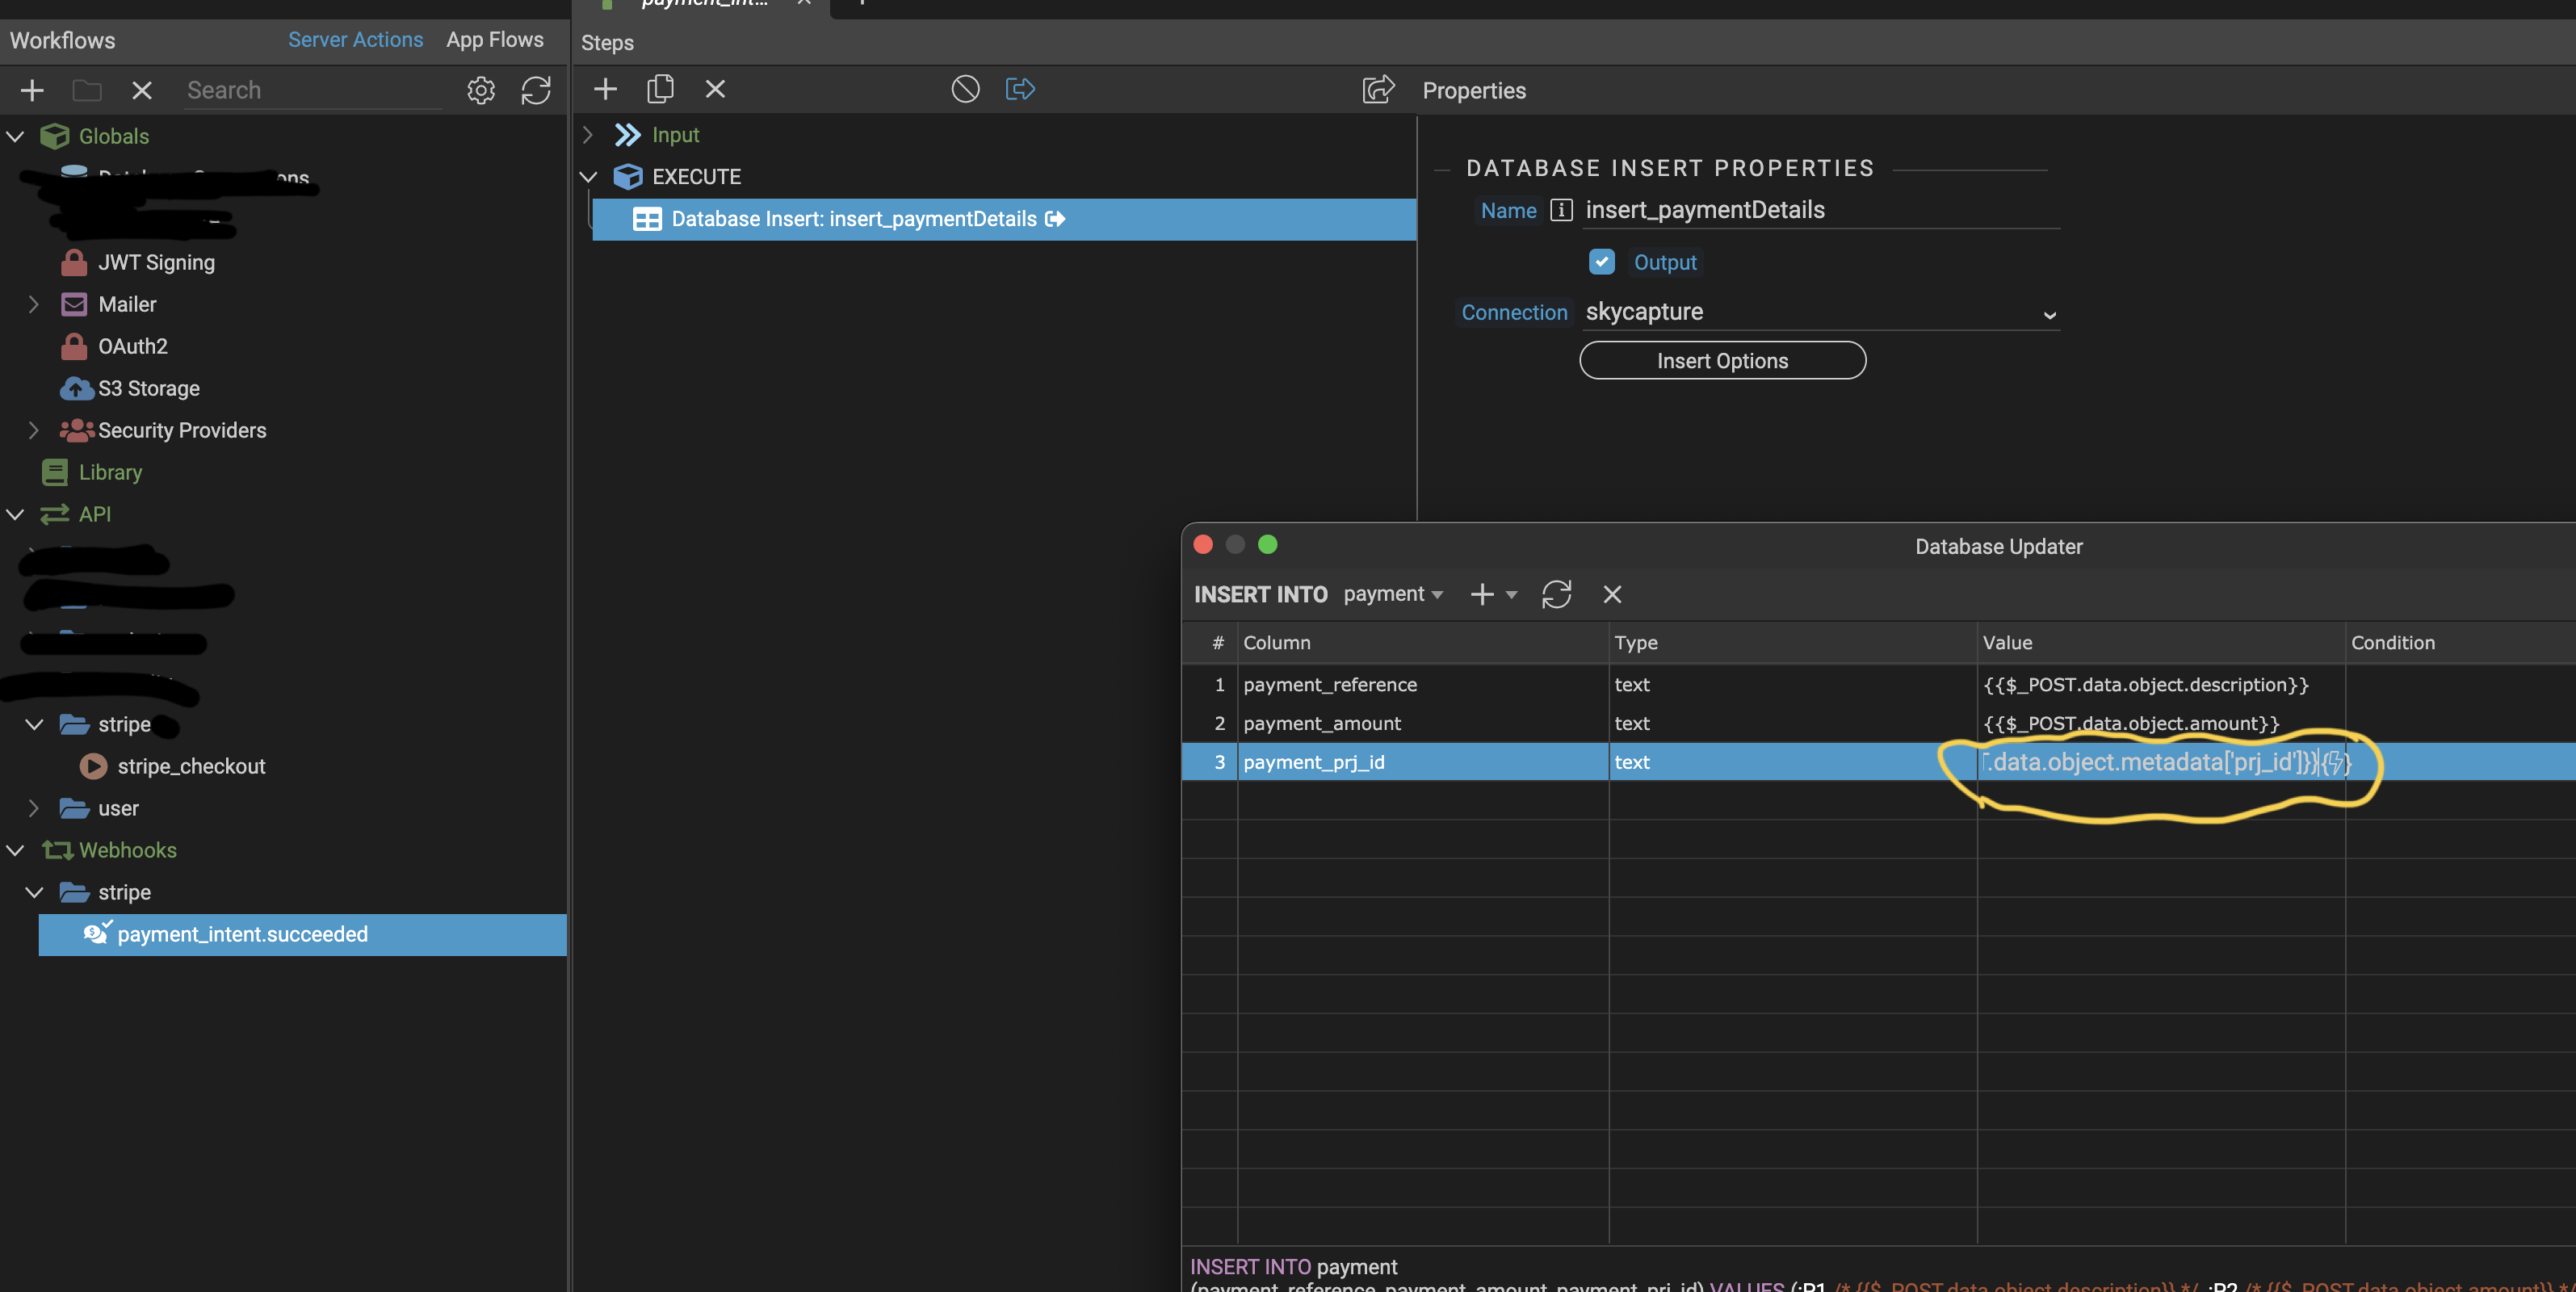
Task: Click the X icon in Database Updater toolbar
Action: 1612,594
